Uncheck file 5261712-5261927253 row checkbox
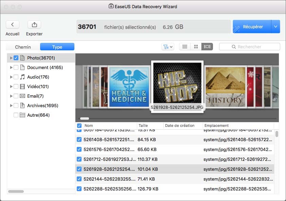Screen dimensions: 286x201 (79, 160)
